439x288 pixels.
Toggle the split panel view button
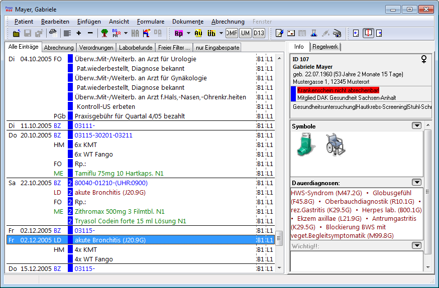(368, 34)
